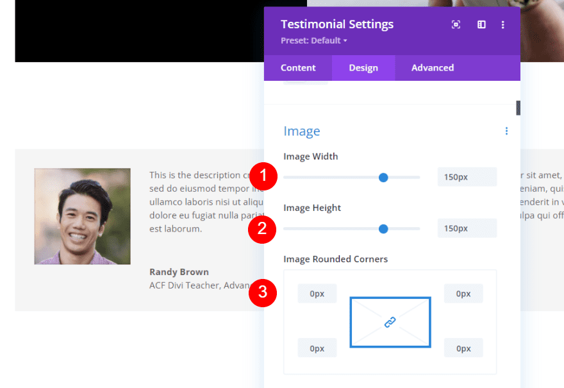
Task: Switch to the Content tab
Action: tap(297, 67)
